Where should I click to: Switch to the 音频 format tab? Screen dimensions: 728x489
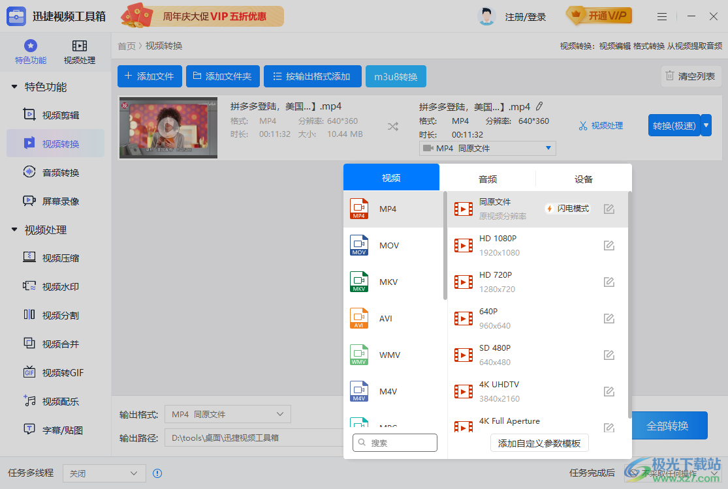point(487,177)
